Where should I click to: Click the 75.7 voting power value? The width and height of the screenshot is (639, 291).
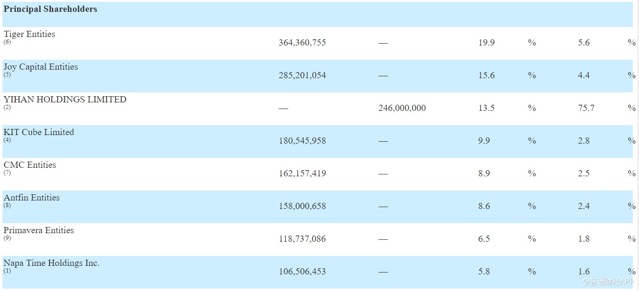tap(586, 108)
